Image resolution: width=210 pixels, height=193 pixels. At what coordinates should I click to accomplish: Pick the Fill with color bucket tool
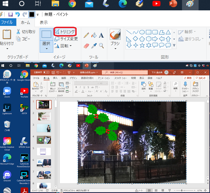click(94, 35)
